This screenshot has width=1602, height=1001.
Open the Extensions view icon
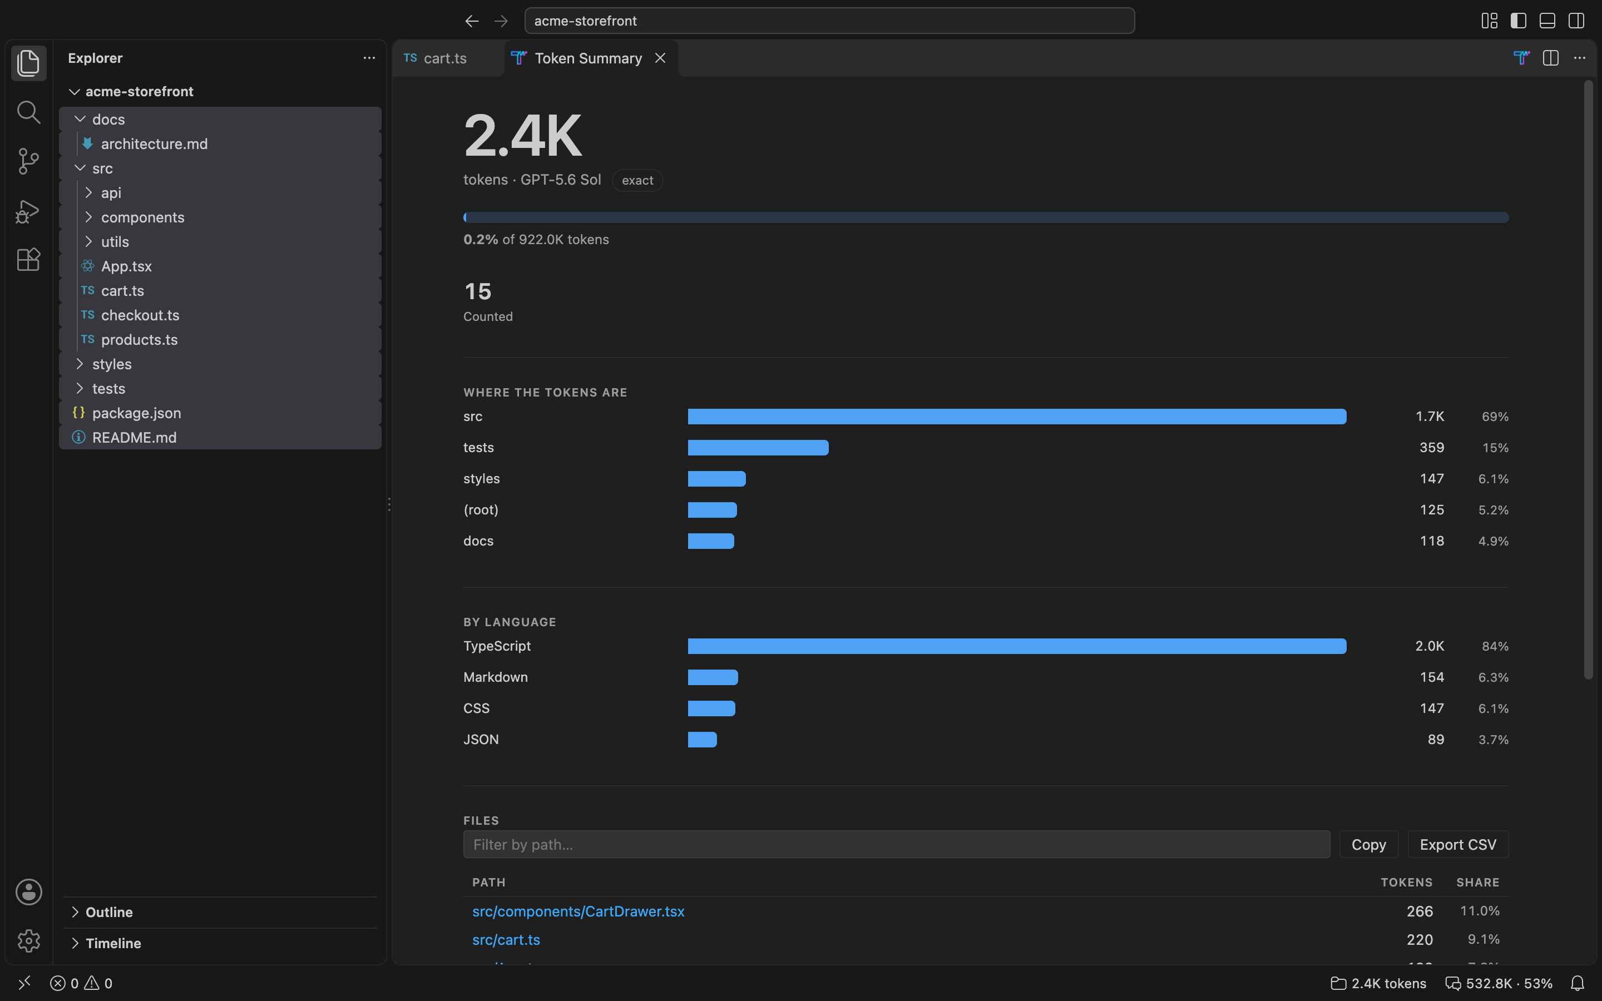tap(28, 260)
